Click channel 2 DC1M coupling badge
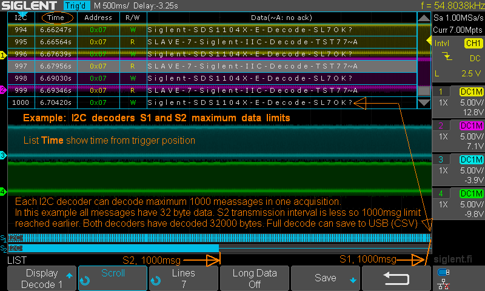485x291 pixels. click(472, 126)
